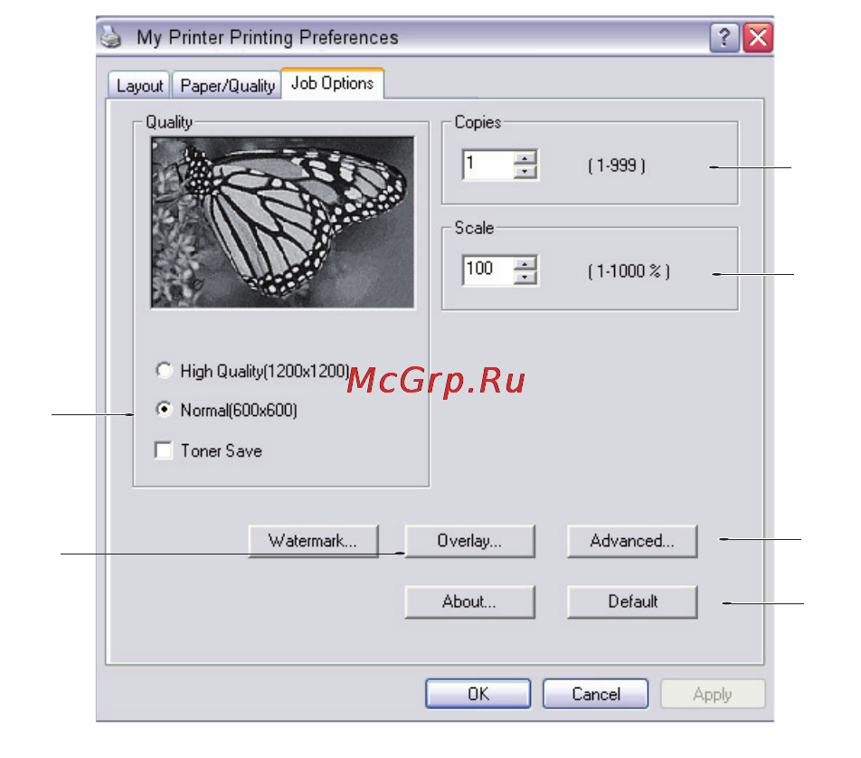Click the butterfly quality preview image
The height and width of the screenshot is (758, 861).
tap(283, 223)
